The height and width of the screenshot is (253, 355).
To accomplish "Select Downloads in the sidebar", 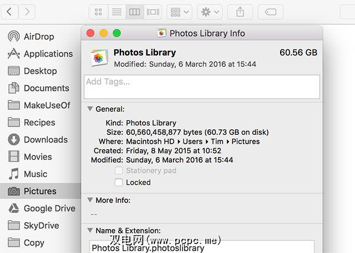I will point(45,140).
